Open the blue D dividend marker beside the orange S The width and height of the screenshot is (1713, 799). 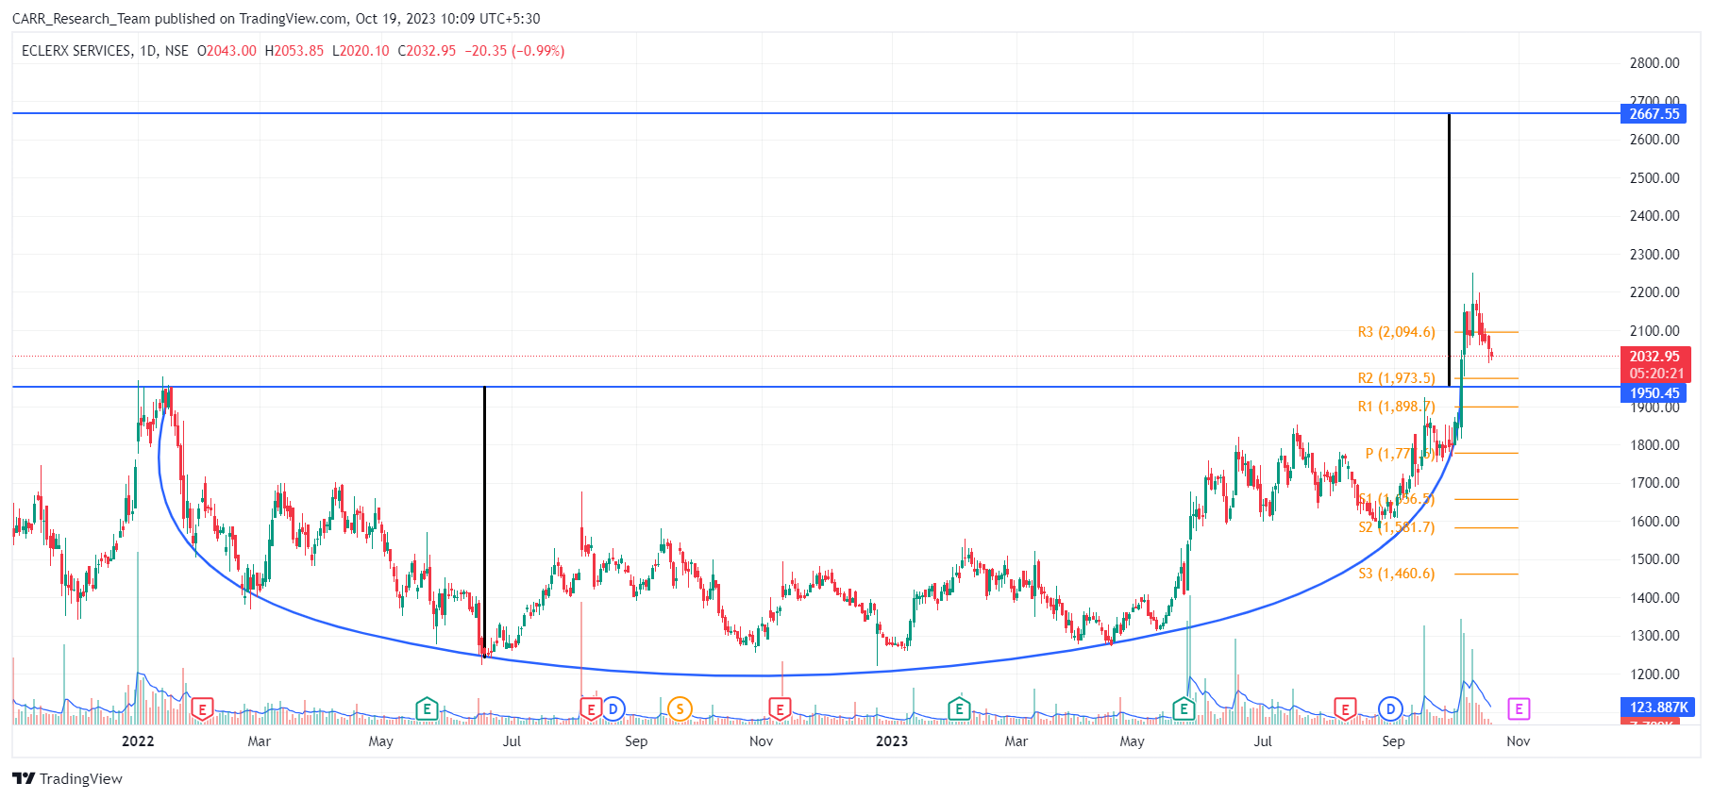(613, 708)
